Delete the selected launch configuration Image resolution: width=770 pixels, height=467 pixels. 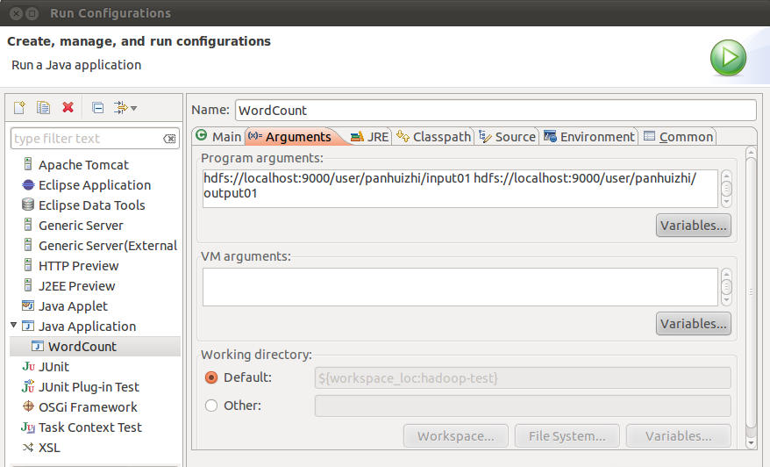click(x=68, y=107)
